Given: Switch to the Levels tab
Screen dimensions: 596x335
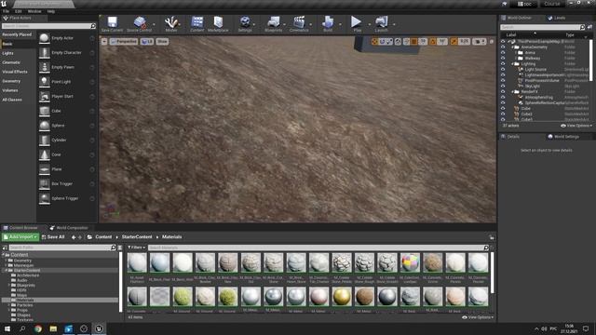Looking at the screenshot, I should pos(556,18).
